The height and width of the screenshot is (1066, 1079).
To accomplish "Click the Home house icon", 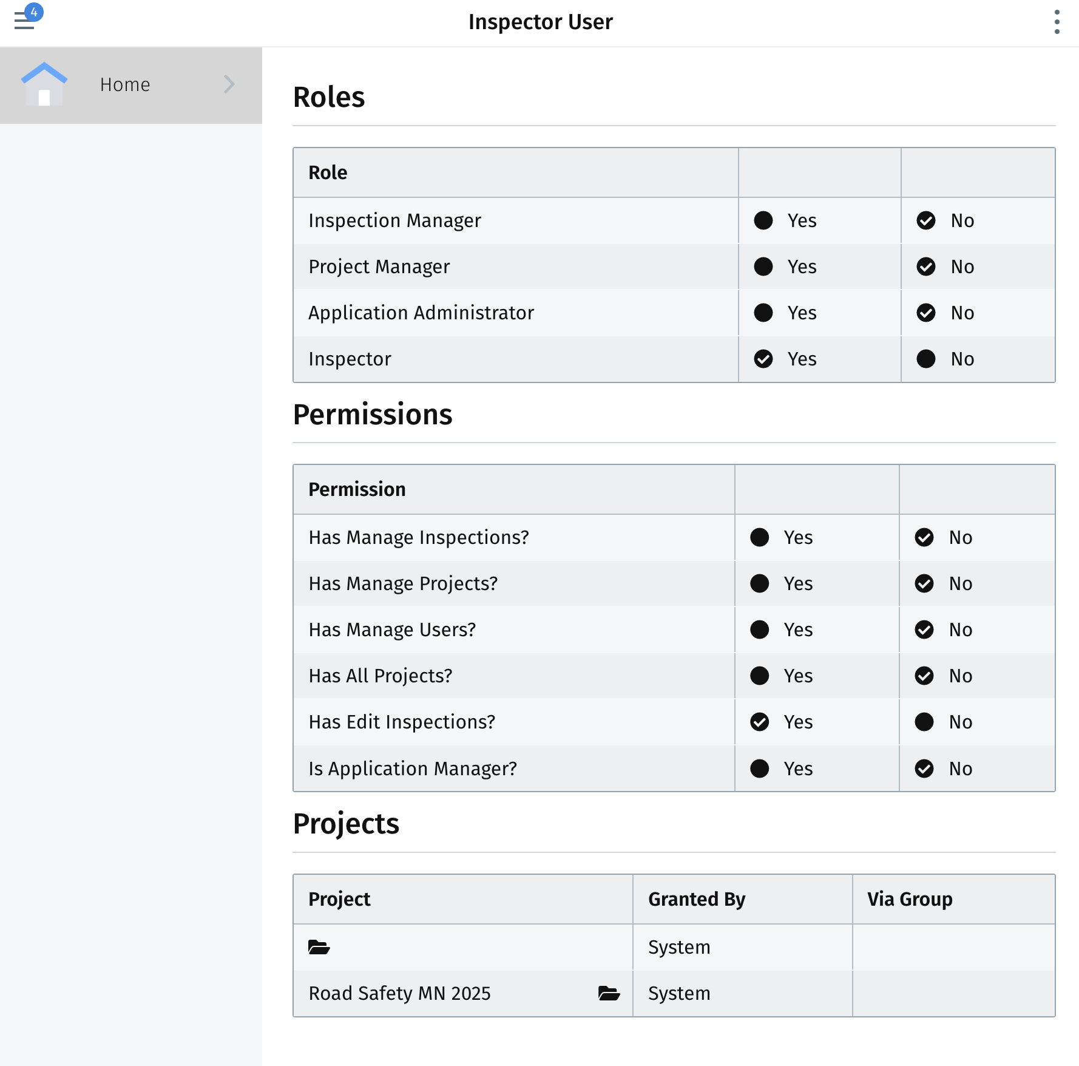I will coord(44,84).
